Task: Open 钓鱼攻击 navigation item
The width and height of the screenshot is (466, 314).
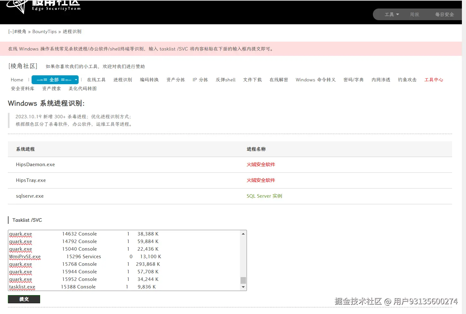Action: click(x=407, y=80)
